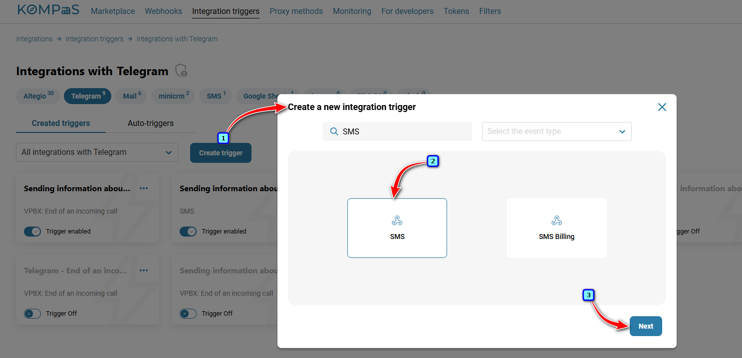
Task: Choose the SMS Billing integration card
Action: pyautogui.click(x=557, y=228)
